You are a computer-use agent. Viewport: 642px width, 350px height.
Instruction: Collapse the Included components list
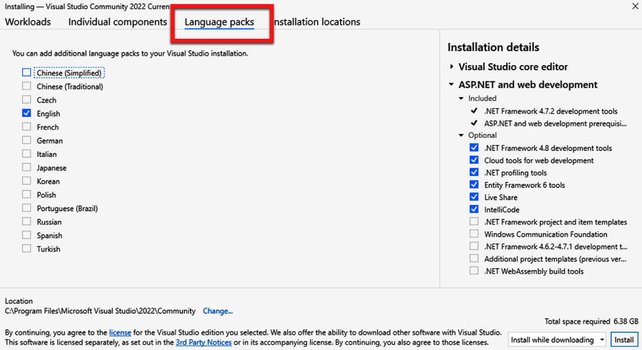pyautogui.click(x=461, y=98)
